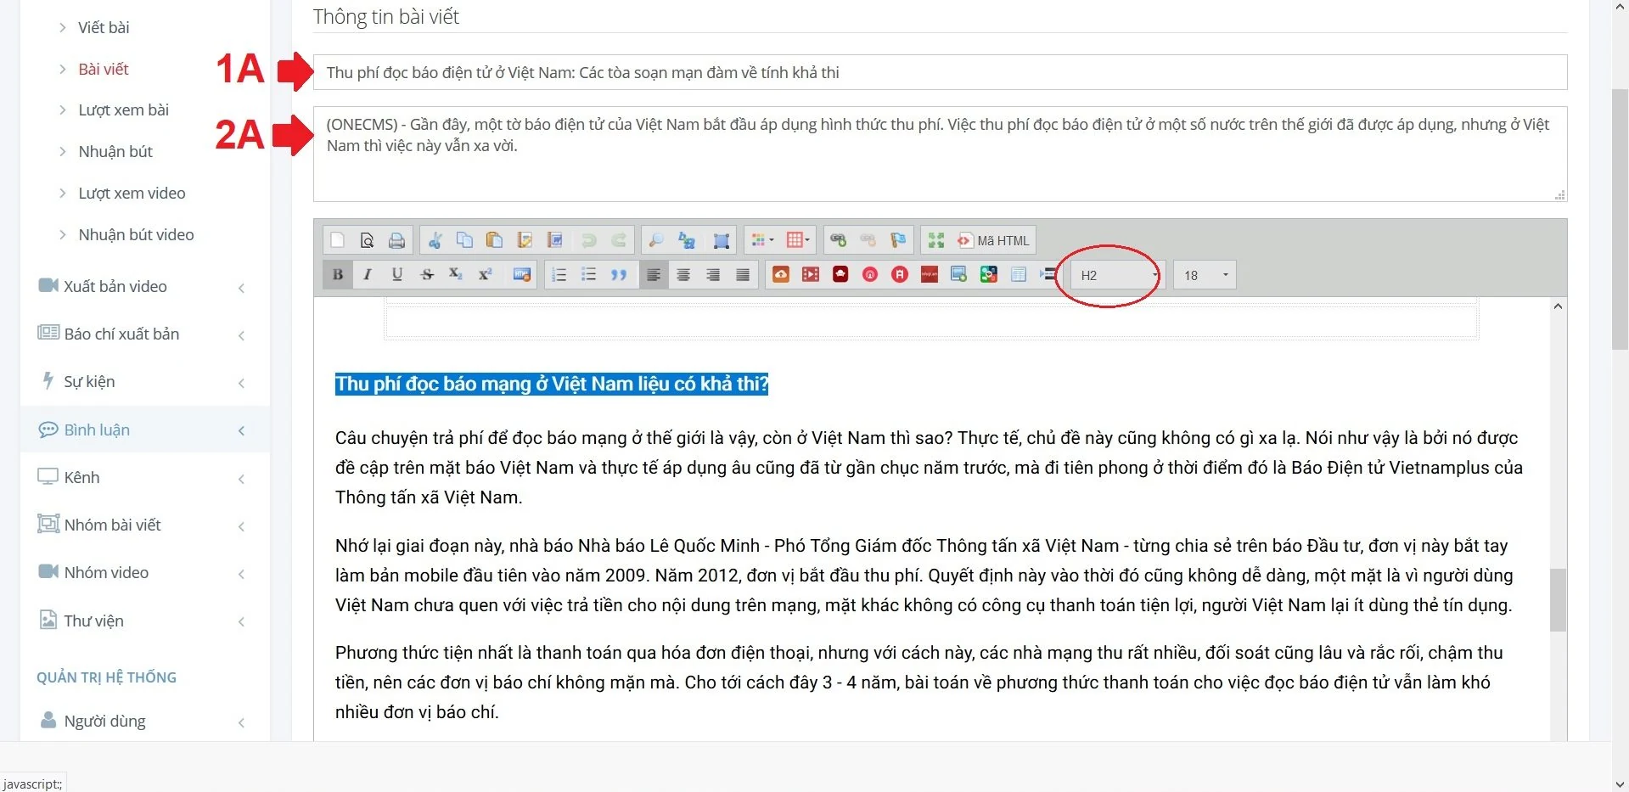This screenshot has height=792, width=1629.
Task: Open the font size 18 dropdown
Action: click(1205, 275)
